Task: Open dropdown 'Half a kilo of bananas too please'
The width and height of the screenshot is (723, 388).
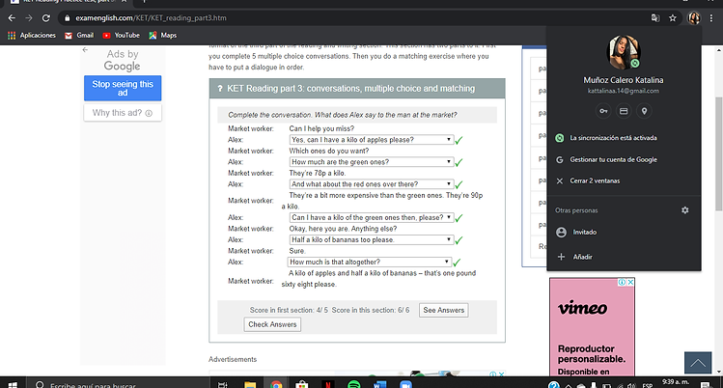Action: click(x=372, y=239)
